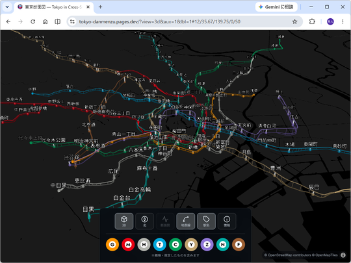351x263 pixels.
Task: Click the 神谷町 station label
Action: tap(165, 153)
